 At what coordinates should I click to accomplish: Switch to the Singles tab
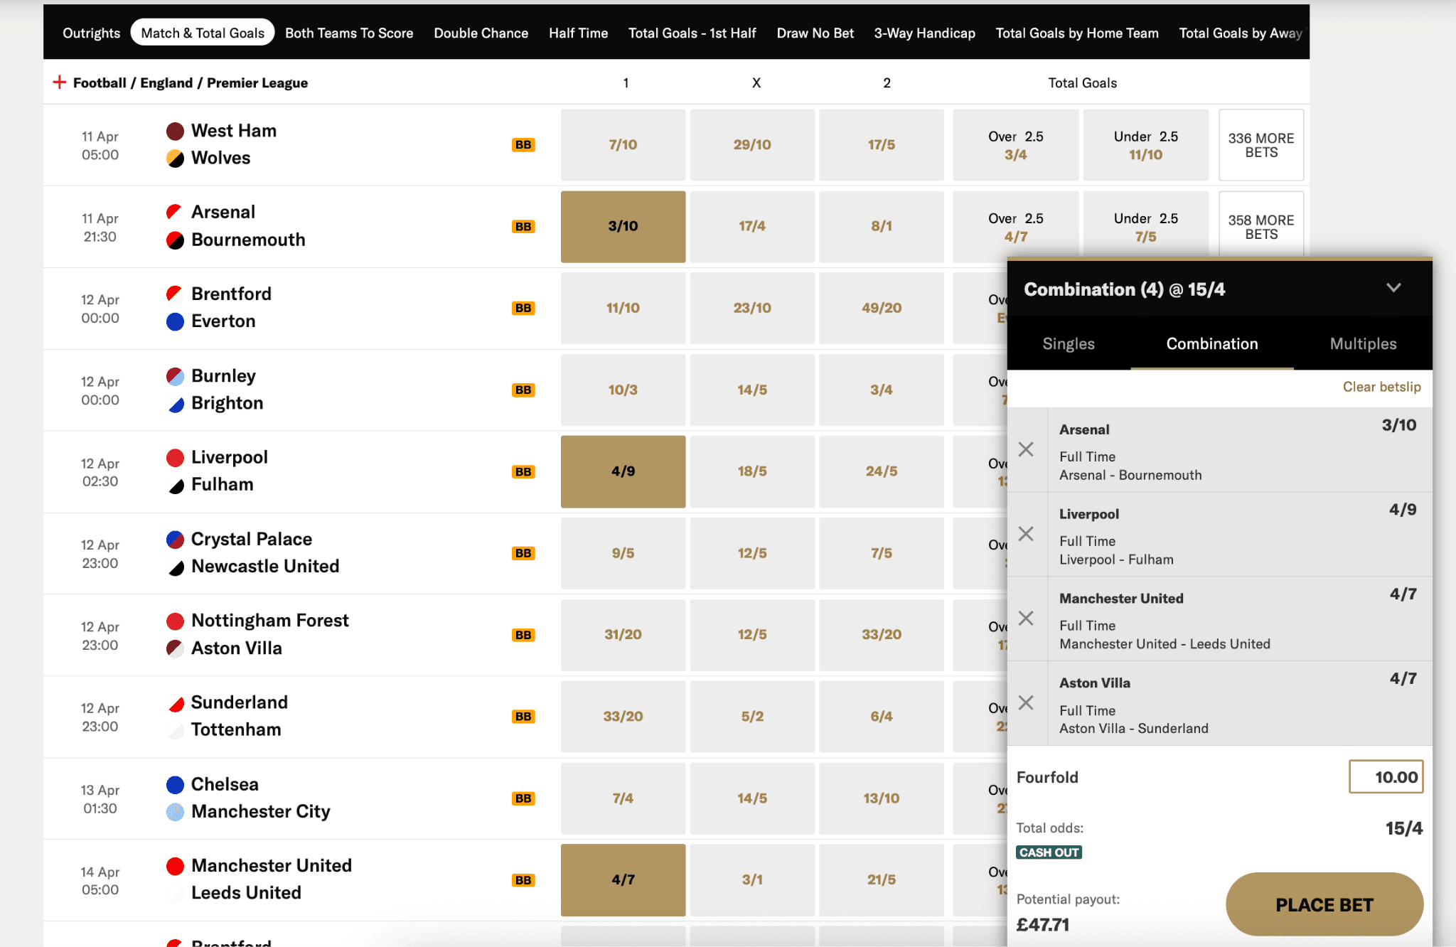pos(1069,343)
